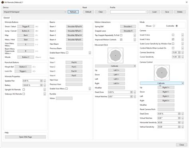The height and width of the screenshot is (148, 189).
Task: Click the Camera Control Up Right Y+ mapping
Action: (x=166, y=87)
